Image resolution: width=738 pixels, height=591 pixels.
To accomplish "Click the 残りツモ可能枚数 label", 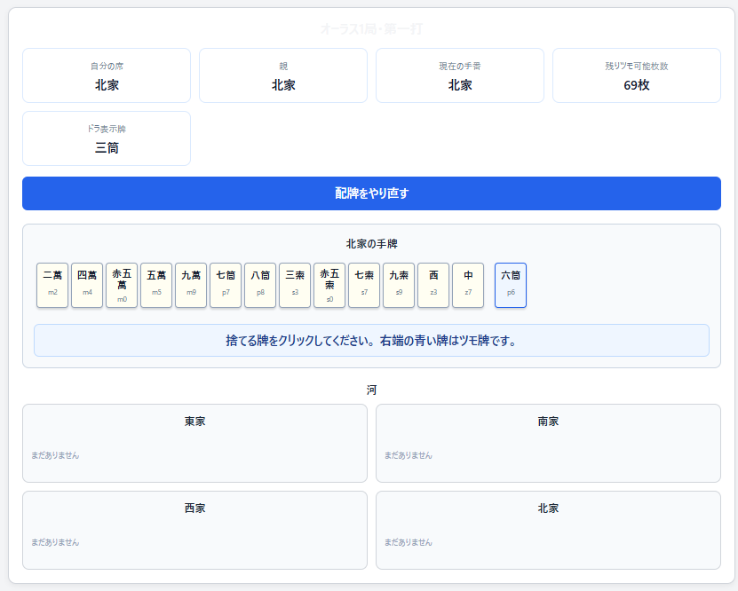I will click(x=637, y=67).
